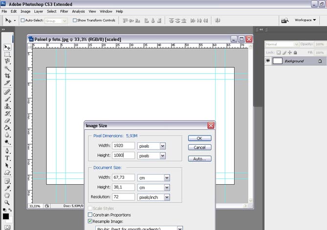327x230 pixels.
Task: Click the Go to Bridge icon
Action: coord(285,20)
